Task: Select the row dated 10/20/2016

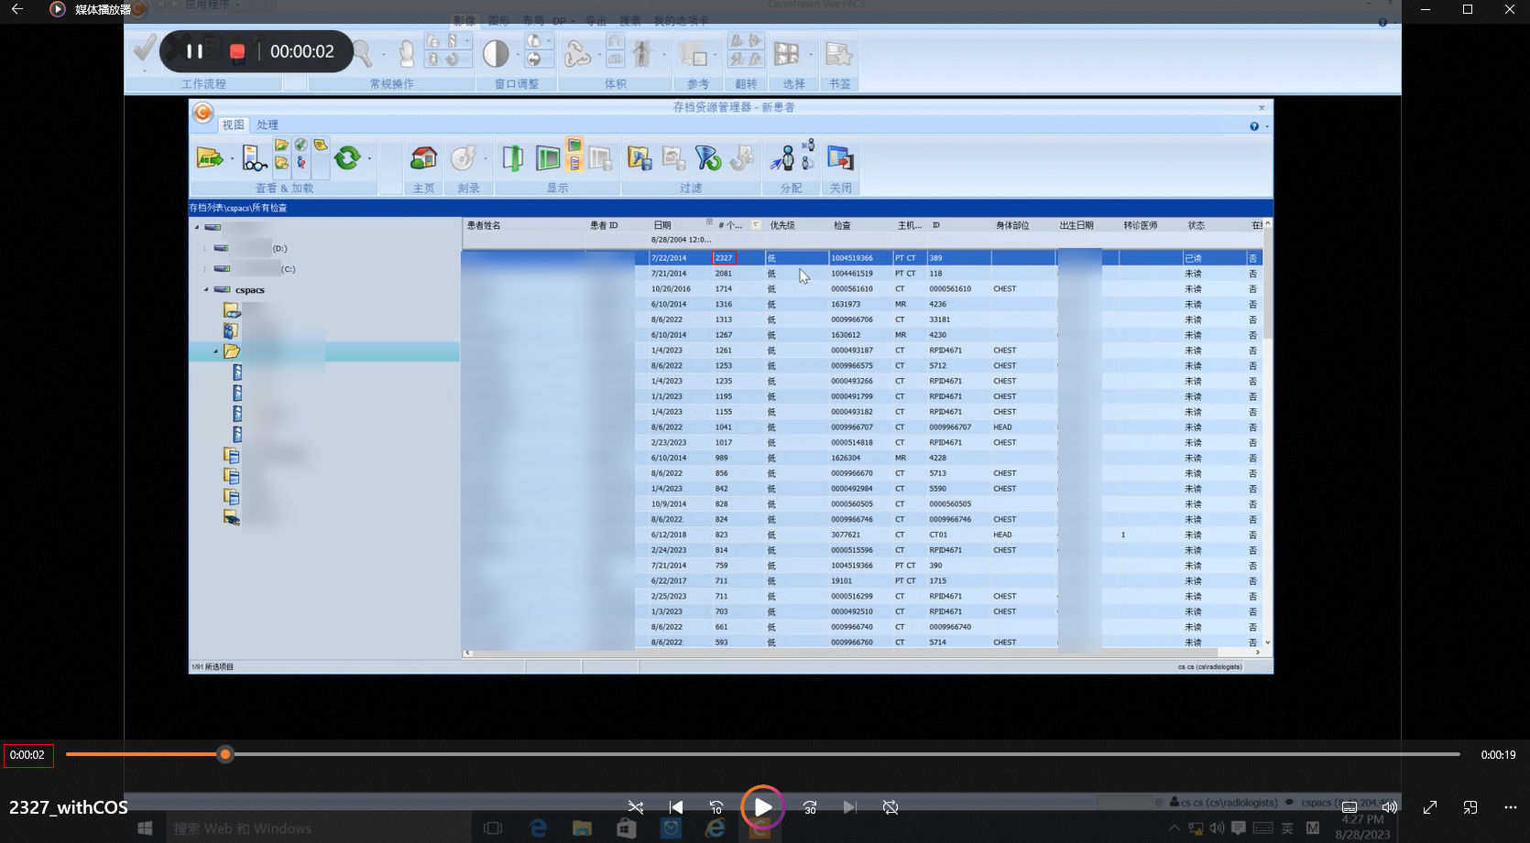Action: [x=862, y=288]
